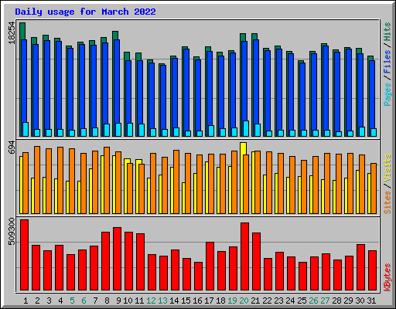Select the 509300 KBytes axis value
The width and height of the screenshot is (396, 309).
click(x=12, y=232)
